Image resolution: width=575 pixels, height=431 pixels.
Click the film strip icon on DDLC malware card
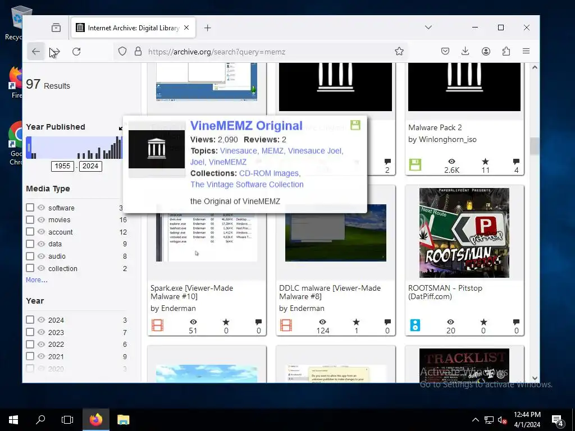click(x=286, y=325)
